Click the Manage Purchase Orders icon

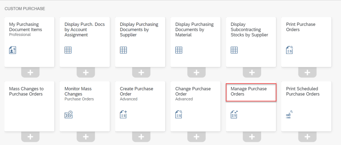coord(234,115)
